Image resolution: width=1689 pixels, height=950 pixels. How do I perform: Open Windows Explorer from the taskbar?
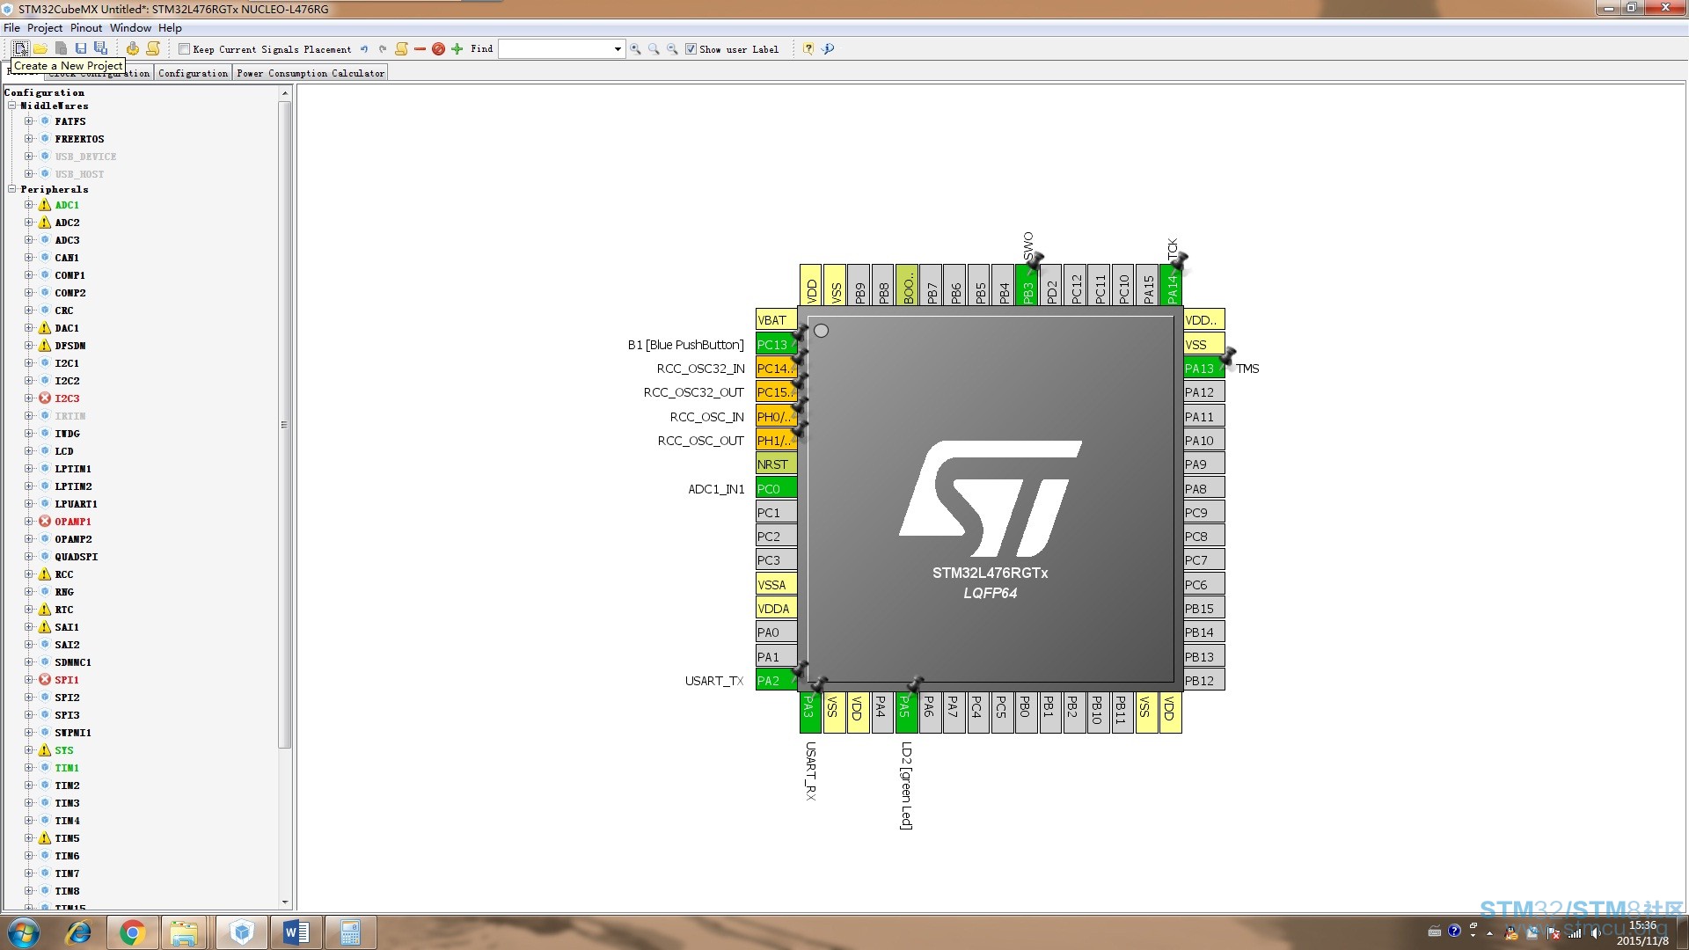click(x=185, y=932)
